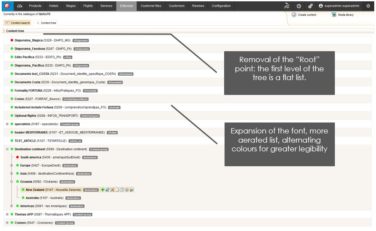Click the power logout icon
This screenshot has height=231, width=376.
pos(368,6)
